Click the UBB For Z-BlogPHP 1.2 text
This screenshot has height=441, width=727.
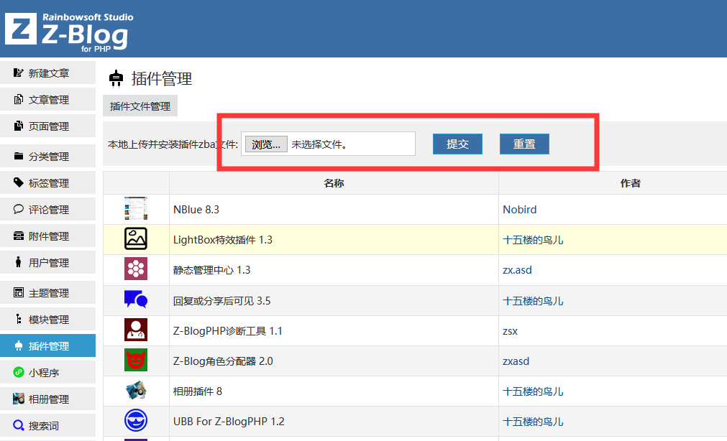coord(229,422)
